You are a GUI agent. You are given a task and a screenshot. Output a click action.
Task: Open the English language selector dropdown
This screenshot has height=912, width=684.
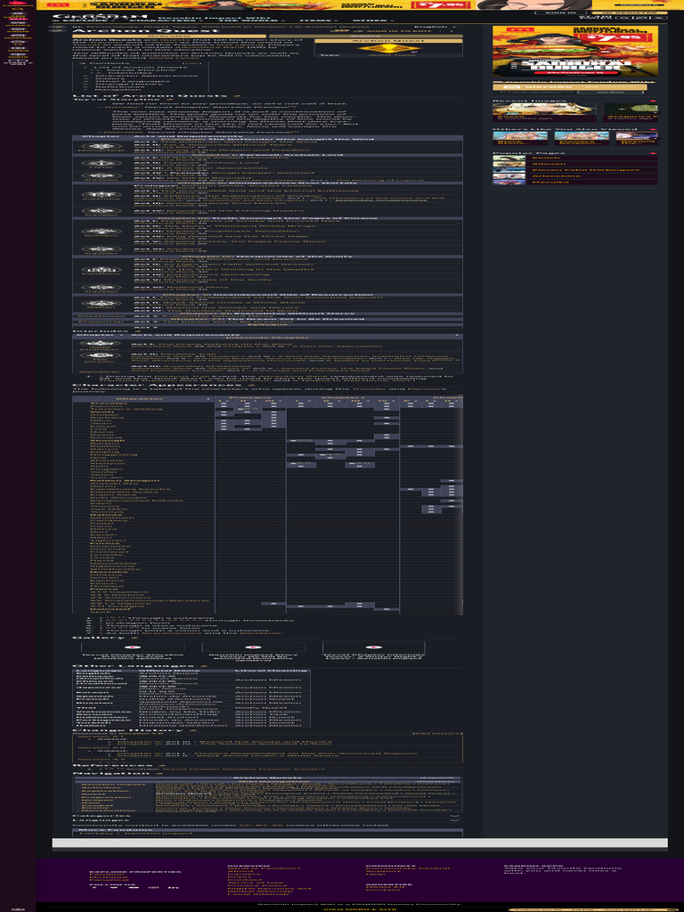tap(441, 28)
